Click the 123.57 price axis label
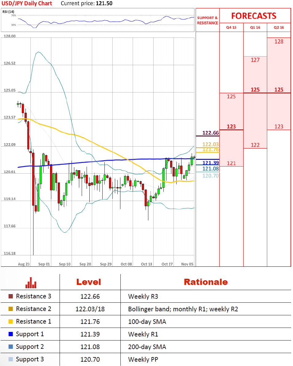Screen dimensions: 293x366 [x=10, y=117]
